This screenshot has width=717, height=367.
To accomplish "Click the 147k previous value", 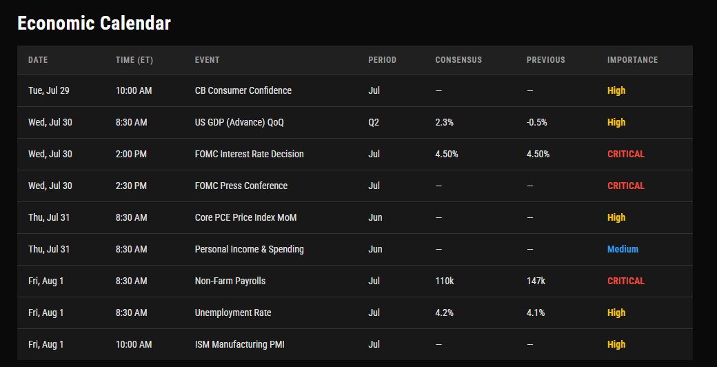I will click(536, 281).
